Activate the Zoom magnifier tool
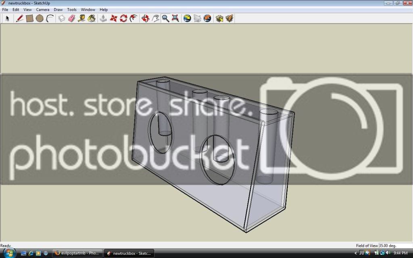 tap(165, 19)
